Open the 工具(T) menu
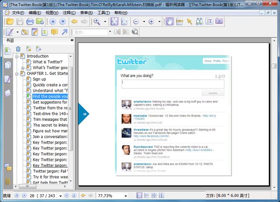This screenshot has width=280, height=202. point(104,13)
